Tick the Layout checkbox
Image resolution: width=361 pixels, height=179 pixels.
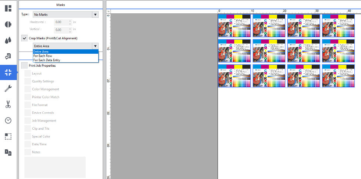tap(27, 73)
